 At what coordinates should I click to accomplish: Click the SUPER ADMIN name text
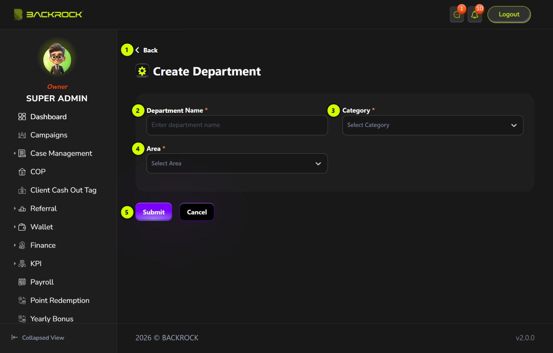pyautogui.click(x=57, y=98)
